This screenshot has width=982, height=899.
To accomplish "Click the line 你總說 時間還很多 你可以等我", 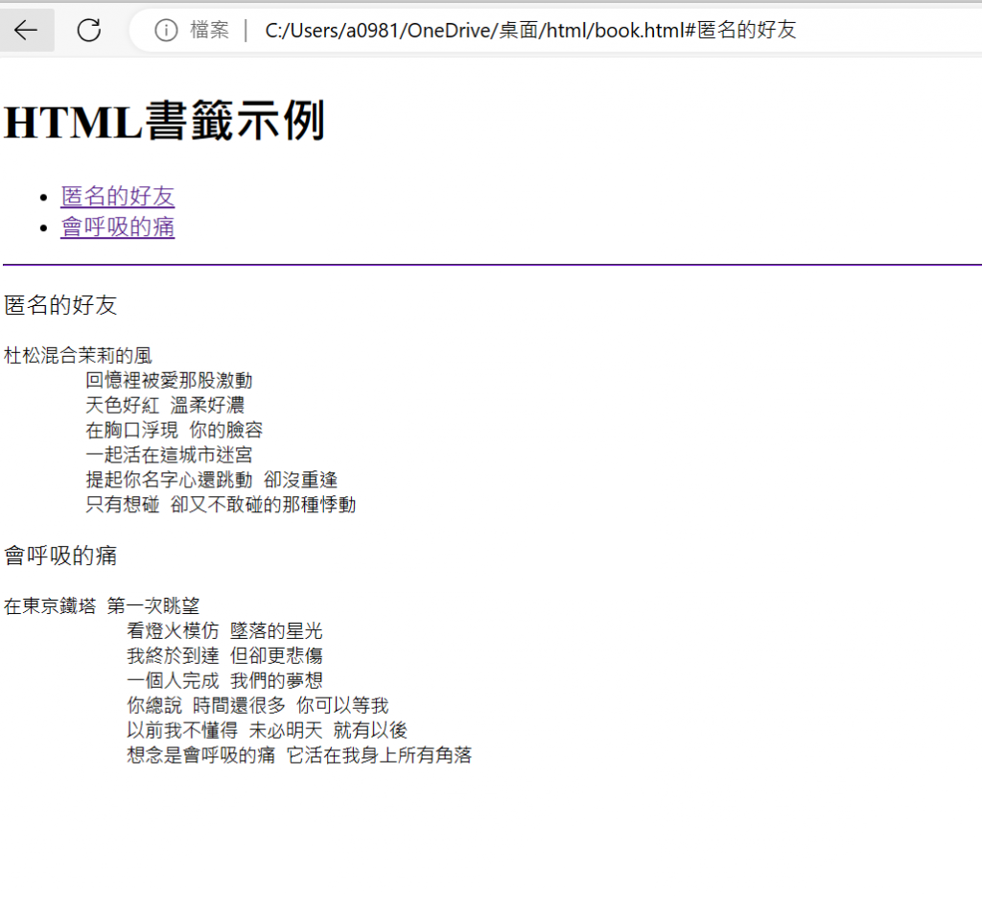I will pos(257,705).
